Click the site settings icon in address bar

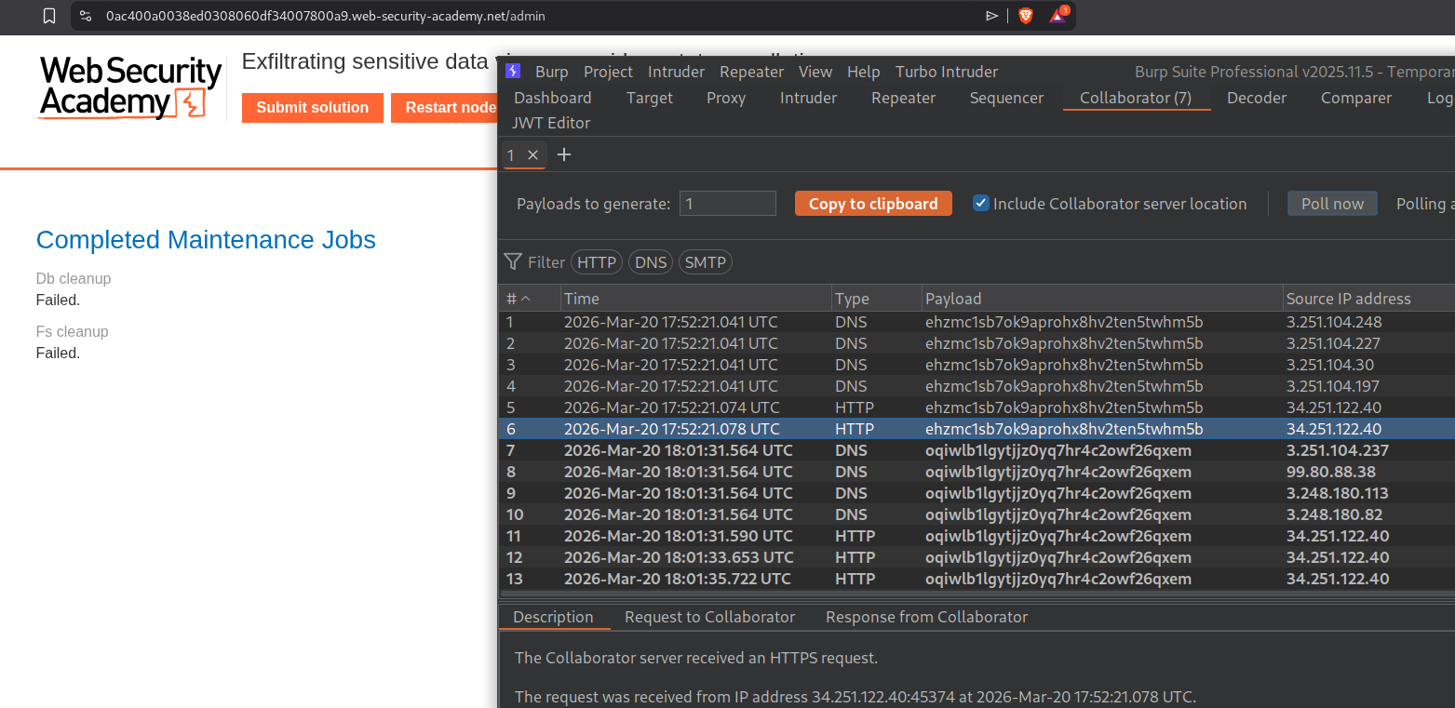click(86, 16)
